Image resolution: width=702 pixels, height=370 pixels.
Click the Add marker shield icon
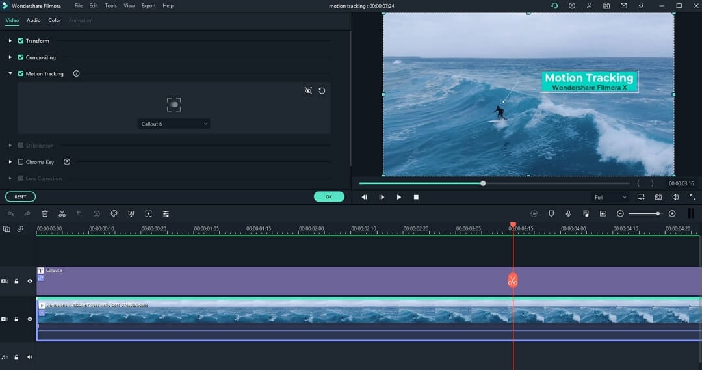[x=551, y=214]
